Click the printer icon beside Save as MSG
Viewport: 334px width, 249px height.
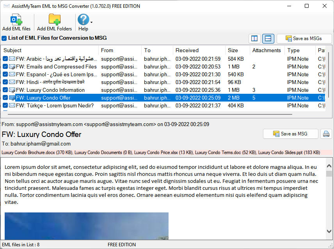tap(326, 134)
